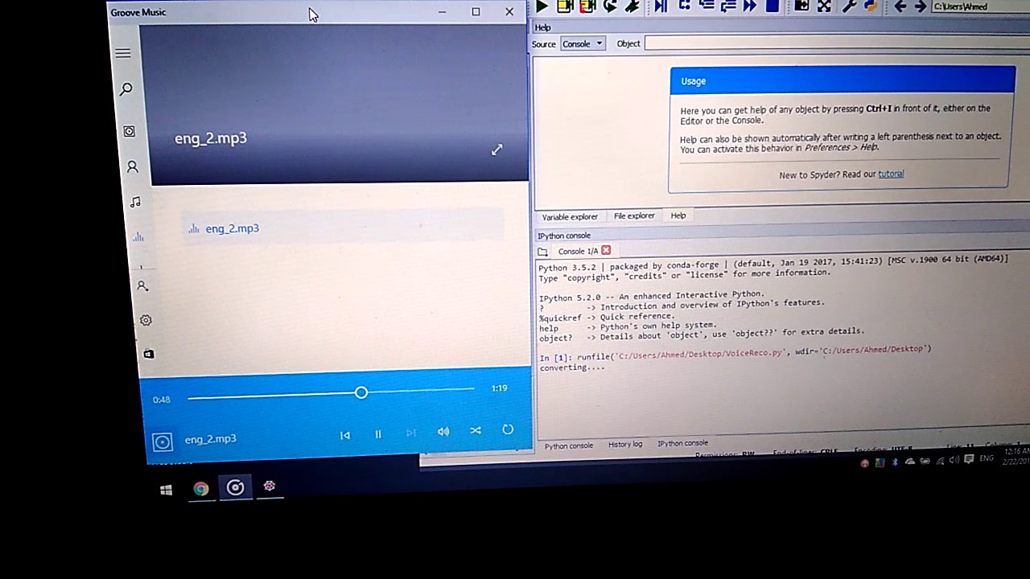Image resolution: width=1030 pixels, height=579 pixels.
Task: Expand now playing to full screen view
Action: pos(497,150)
